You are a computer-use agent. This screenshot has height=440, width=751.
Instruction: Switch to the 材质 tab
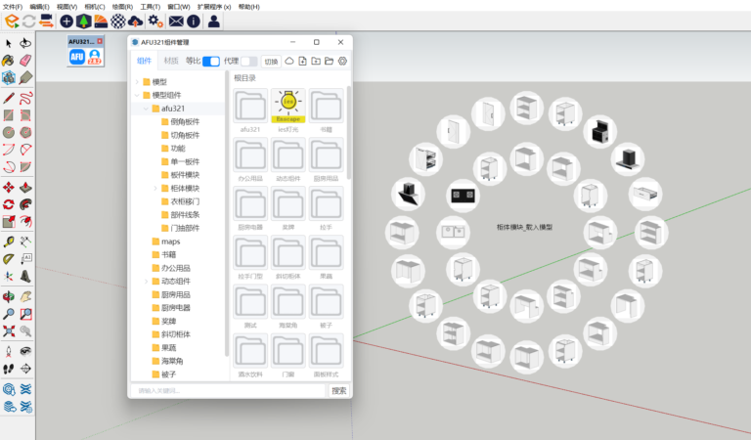(x=171, y=61)
